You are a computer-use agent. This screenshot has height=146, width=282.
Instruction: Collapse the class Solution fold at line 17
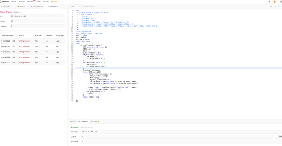(x=74, y=41)
